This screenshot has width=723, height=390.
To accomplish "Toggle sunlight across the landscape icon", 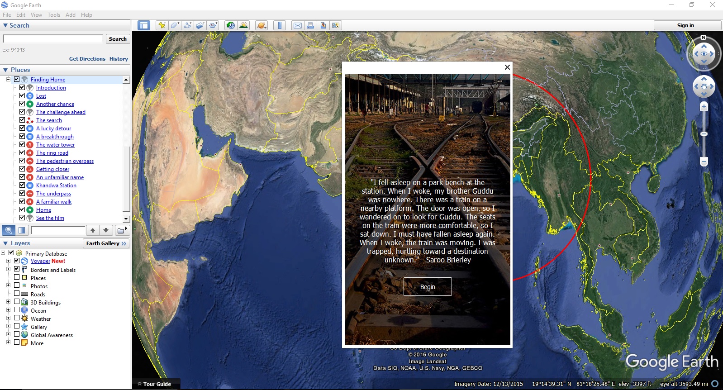I will pos(243,25).
